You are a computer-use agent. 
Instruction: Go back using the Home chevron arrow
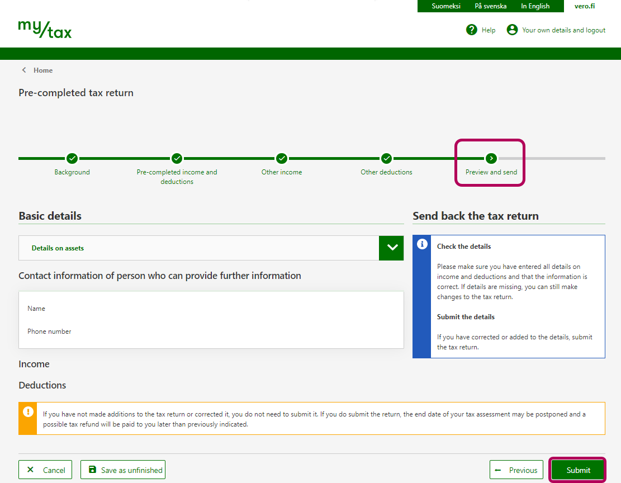[24, 70]
